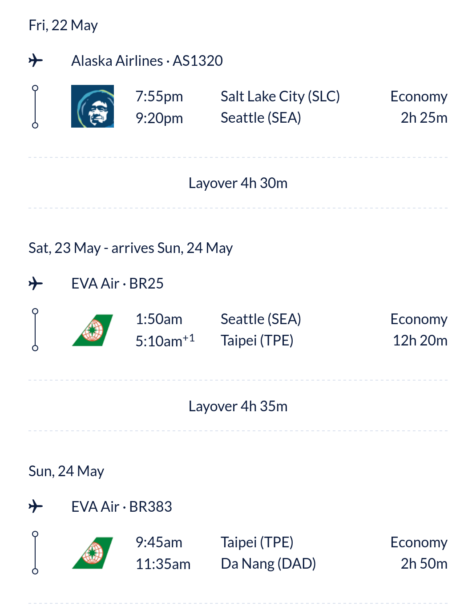The image size is (476, 610).
Task: Click the standalone Sun, 24 May heading
Action: 66,471
